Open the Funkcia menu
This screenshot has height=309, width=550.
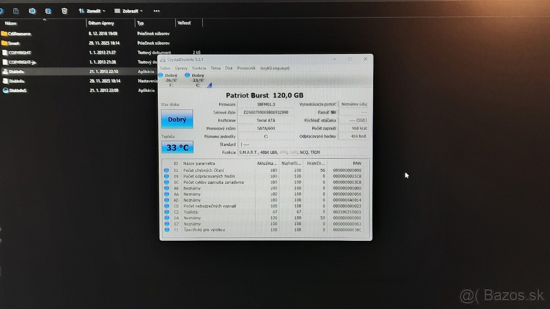(x=199, y=68)
